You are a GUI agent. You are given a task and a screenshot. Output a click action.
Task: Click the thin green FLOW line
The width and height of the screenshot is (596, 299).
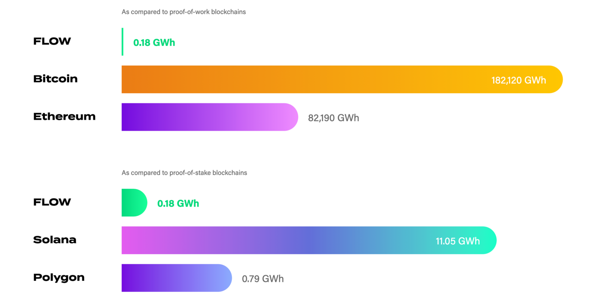pos(122,42)
